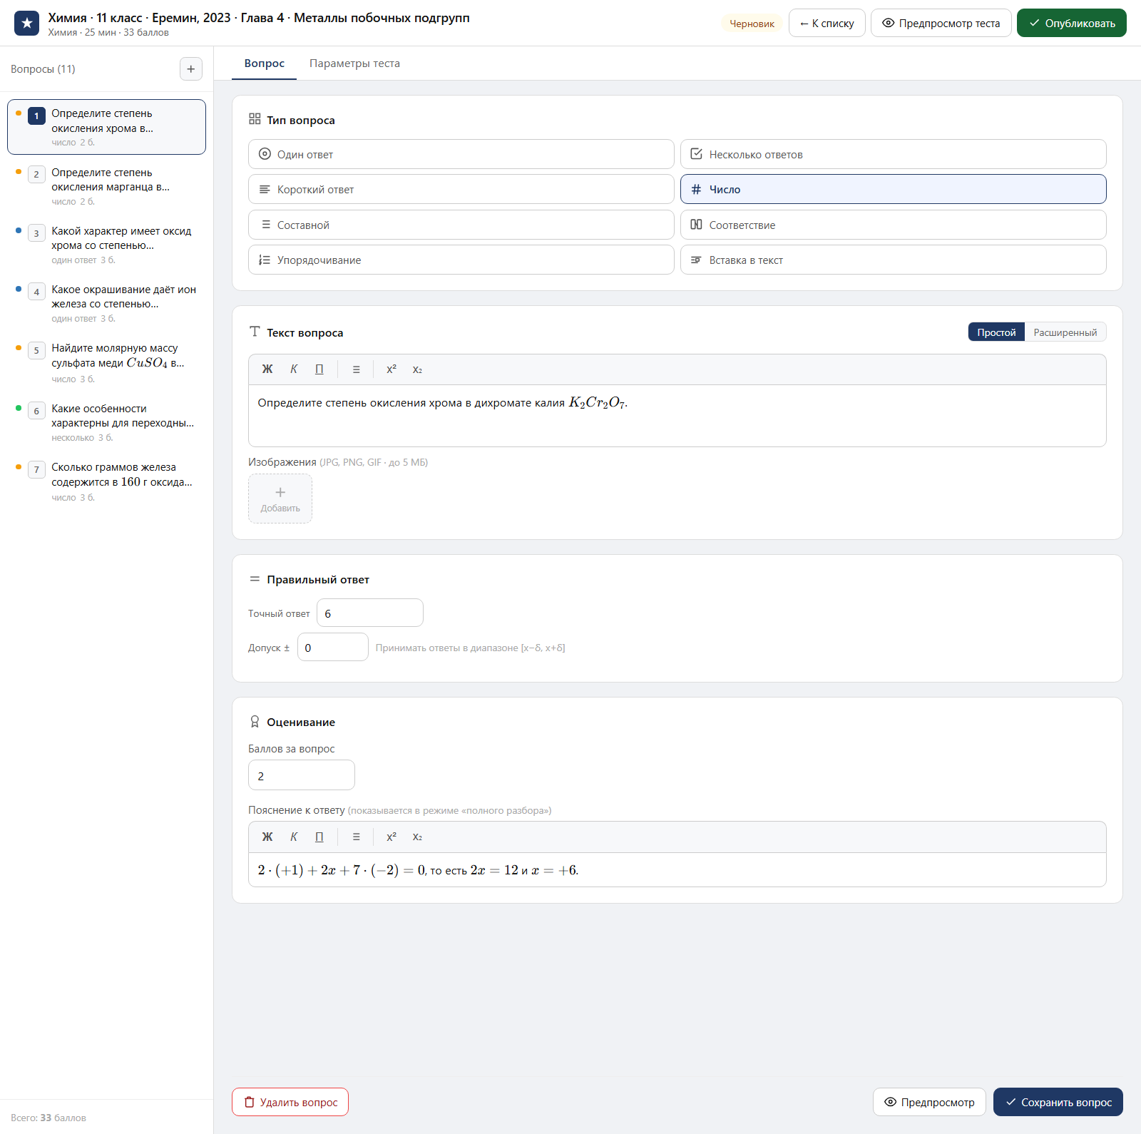Click the star logo in header

pos(27,23)
